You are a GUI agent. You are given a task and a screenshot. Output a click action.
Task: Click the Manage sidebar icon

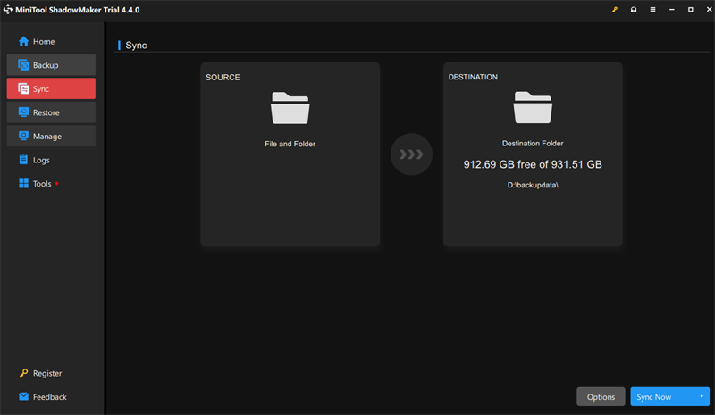tap(23, 136)
